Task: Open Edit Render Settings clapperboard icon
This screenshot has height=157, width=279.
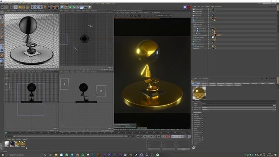Action: [x=57, y=7]
